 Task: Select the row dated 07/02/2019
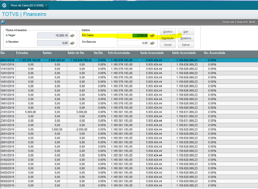(x=129, y=185)
